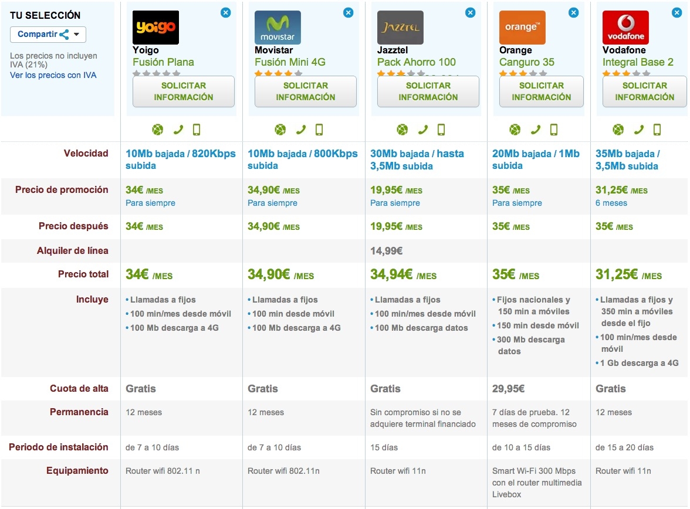
Task: Click Orange sign-up fee '29,95€'
Action: (x=508, y=389)
